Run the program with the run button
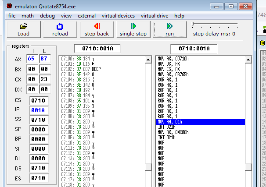The height and width of the screenshot is (187, 266). pyautogui.click(x=169, y=29)
